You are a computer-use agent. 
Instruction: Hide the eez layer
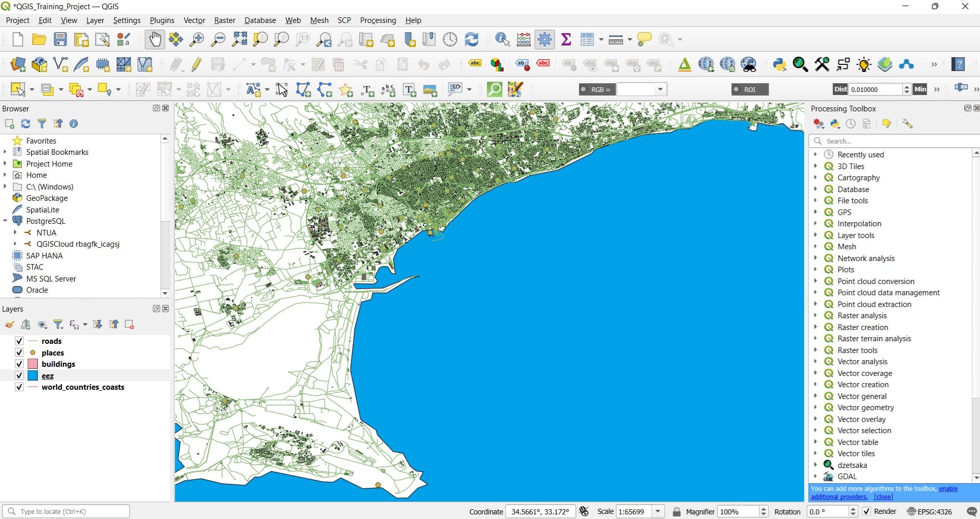pyautogui.click(x=19, y=375)
